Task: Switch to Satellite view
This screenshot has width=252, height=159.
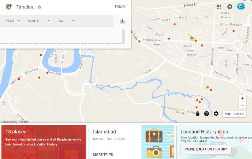Action: click(239, 114)
